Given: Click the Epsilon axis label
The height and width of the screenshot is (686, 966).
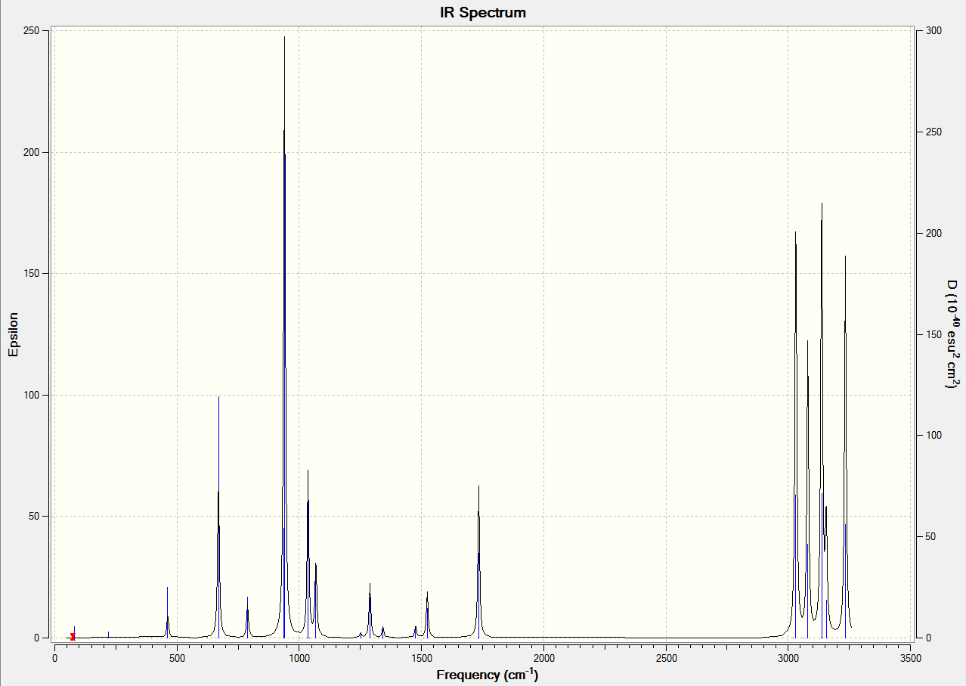Looking at the screenshot, I should tap(13, 334).
